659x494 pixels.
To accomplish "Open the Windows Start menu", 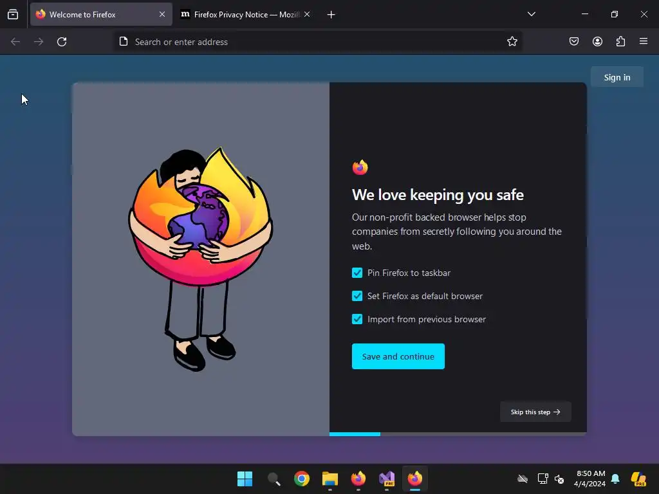I will [245, 479].
